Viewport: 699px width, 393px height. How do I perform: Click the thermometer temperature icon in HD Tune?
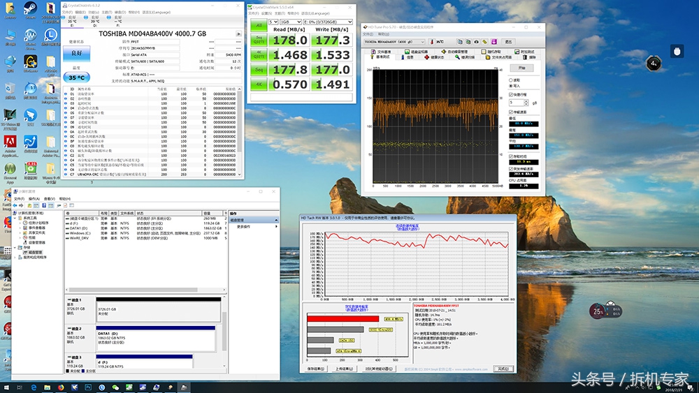[x=431, y=42]
